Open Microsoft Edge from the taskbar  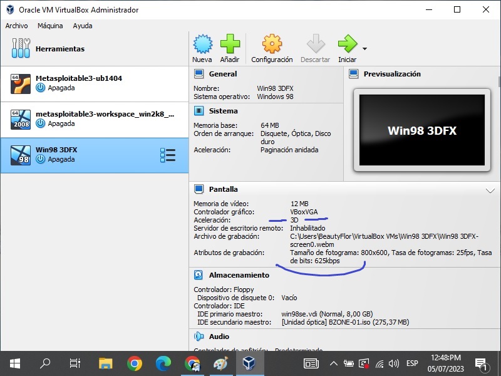163,363
